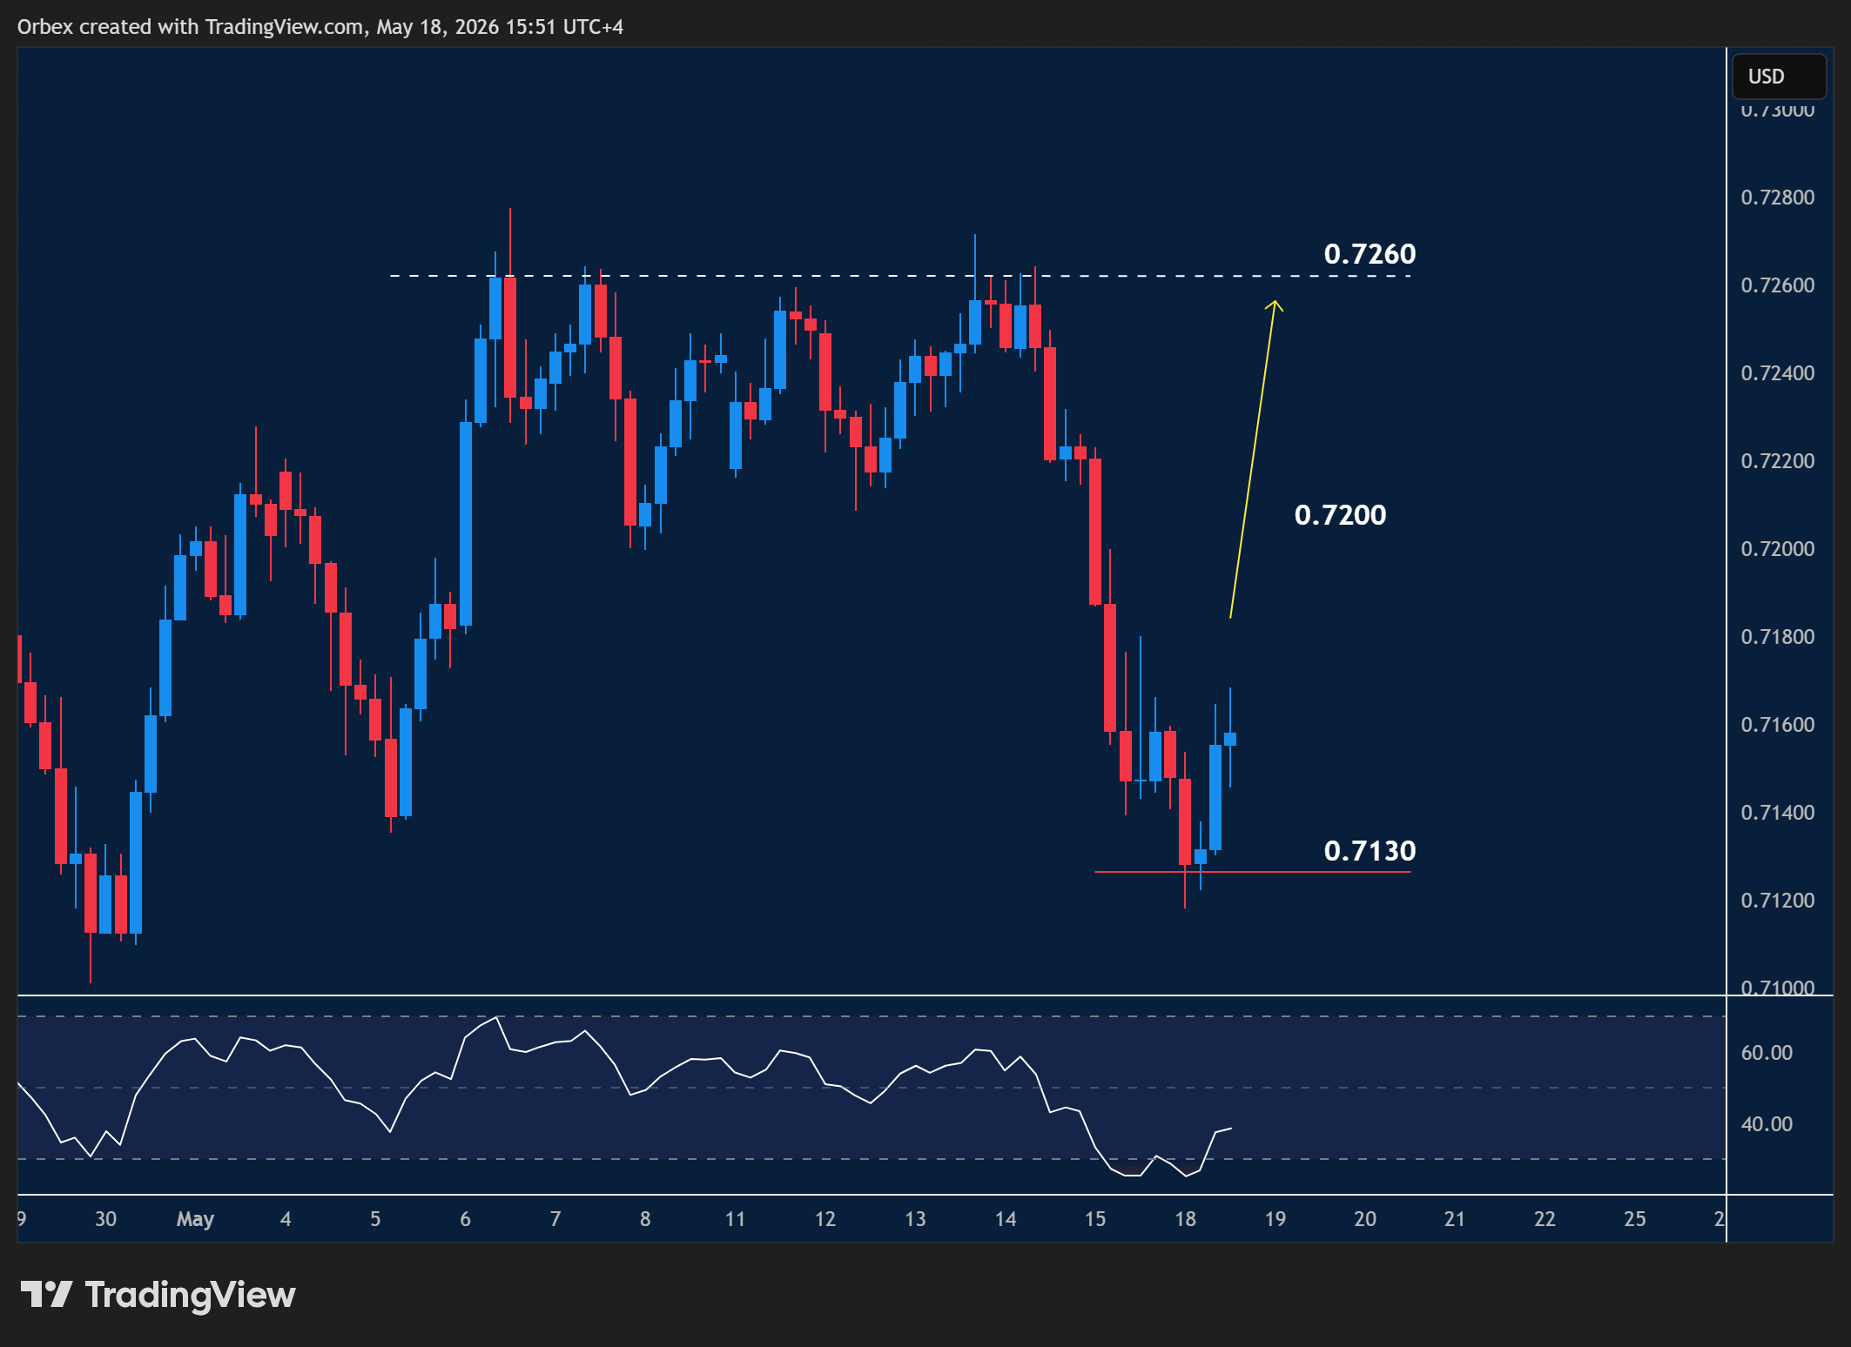
Task: Click date 5 on time axis
Action: (x=375, y=1219)
